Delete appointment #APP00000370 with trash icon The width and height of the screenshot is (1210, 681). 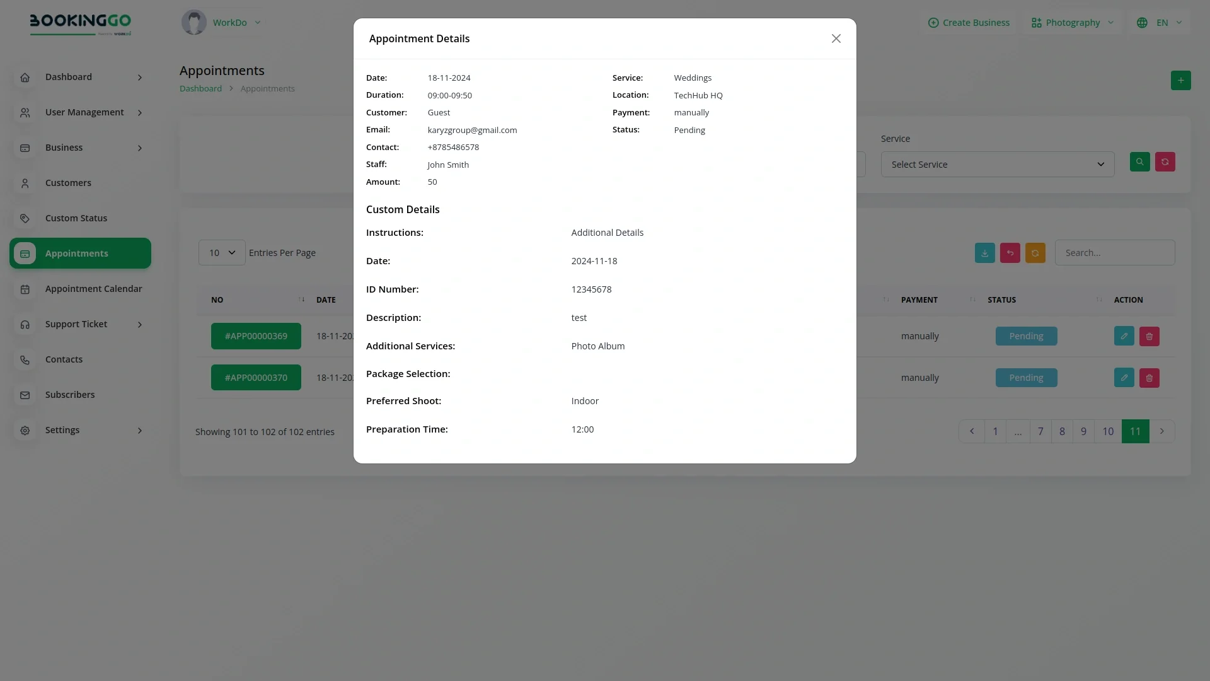[1149, 378]
